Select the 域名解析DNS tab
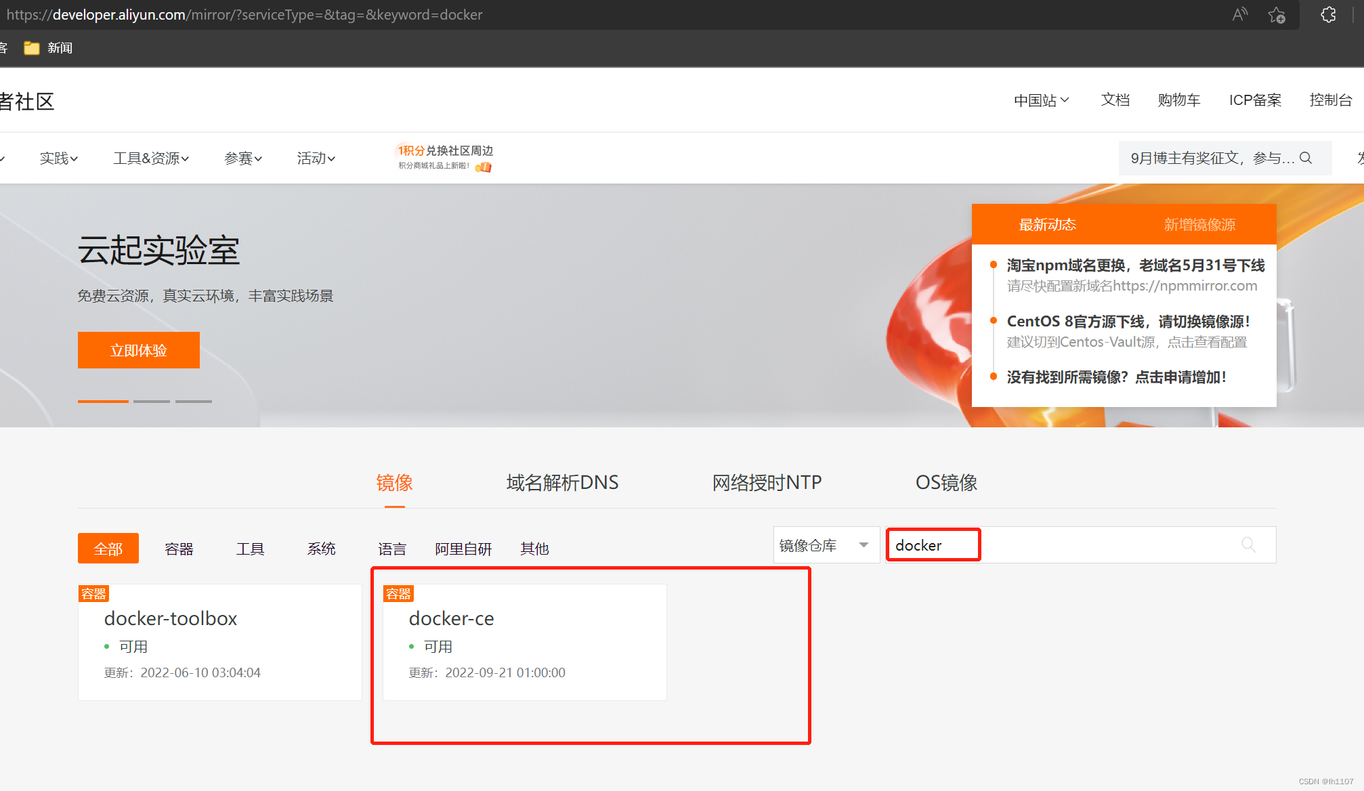 click(562, 482)
